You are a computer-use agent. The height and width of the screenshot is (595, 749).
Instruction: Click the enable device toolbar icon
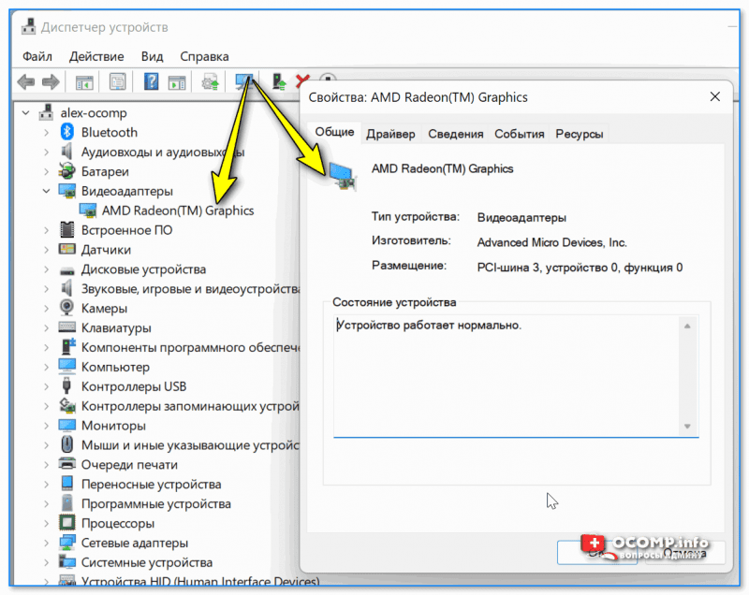[x=278, y=82]
